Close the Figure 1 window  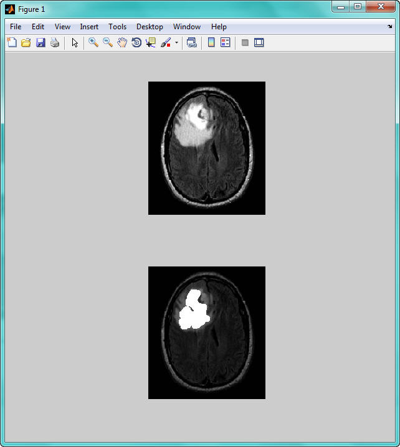tap(381, 7)
